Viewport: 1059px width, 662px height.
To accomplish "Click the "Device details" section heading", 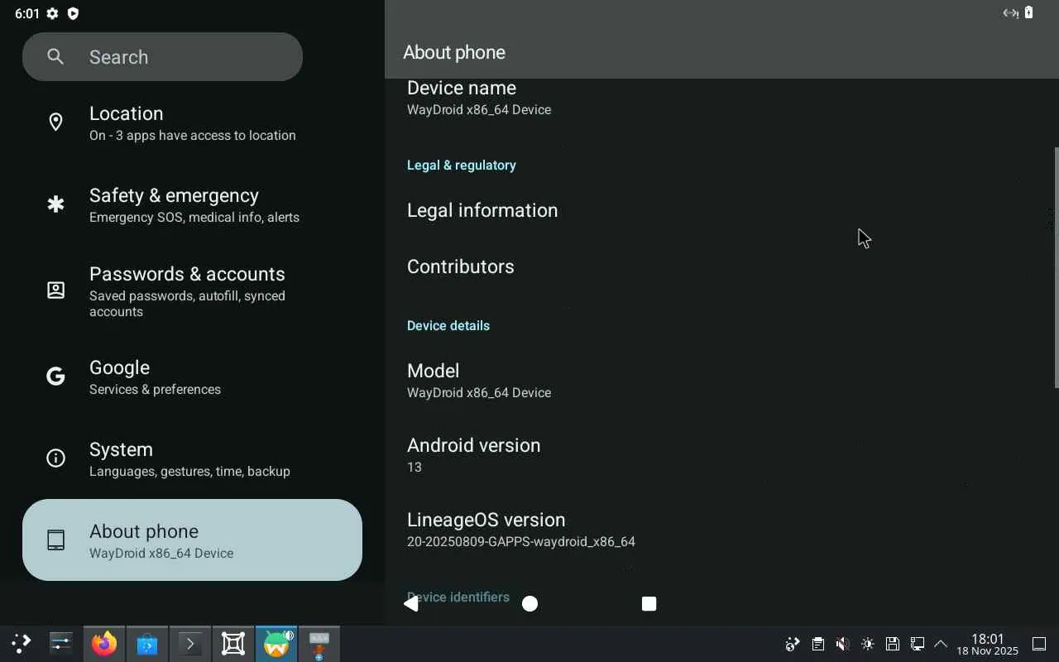I will [x=448, y=325].
